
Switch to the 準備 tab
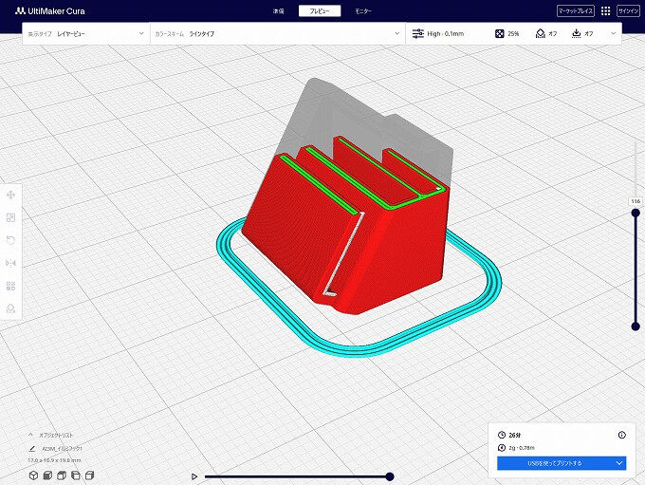pos(278,10)
